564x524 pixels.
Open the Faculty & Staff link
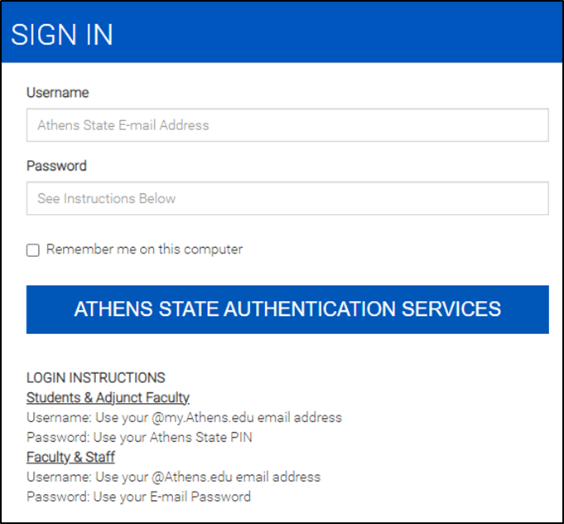[70, 457]
